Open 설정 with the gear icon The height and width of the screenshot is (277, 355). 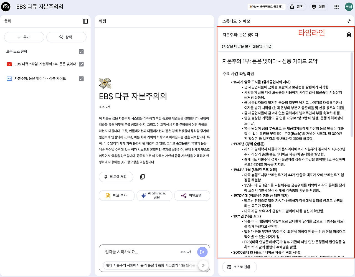(319, 7)
